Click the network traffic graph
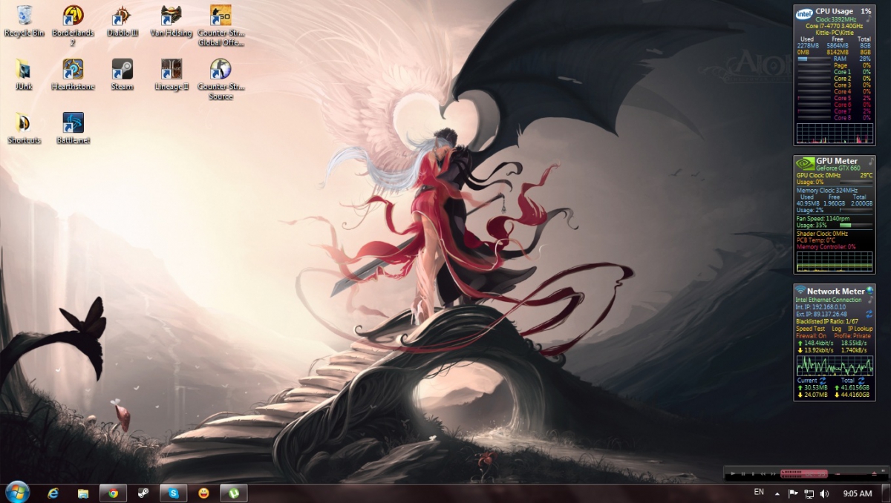891x503 pixels. [835, 365]
